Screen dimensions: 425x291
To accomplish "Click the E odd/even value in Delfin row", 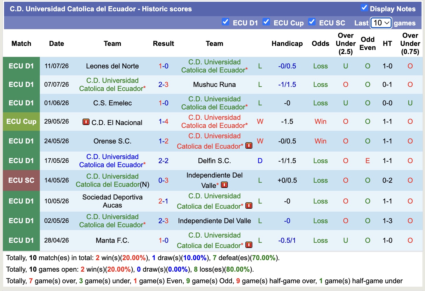I will 368,161.
